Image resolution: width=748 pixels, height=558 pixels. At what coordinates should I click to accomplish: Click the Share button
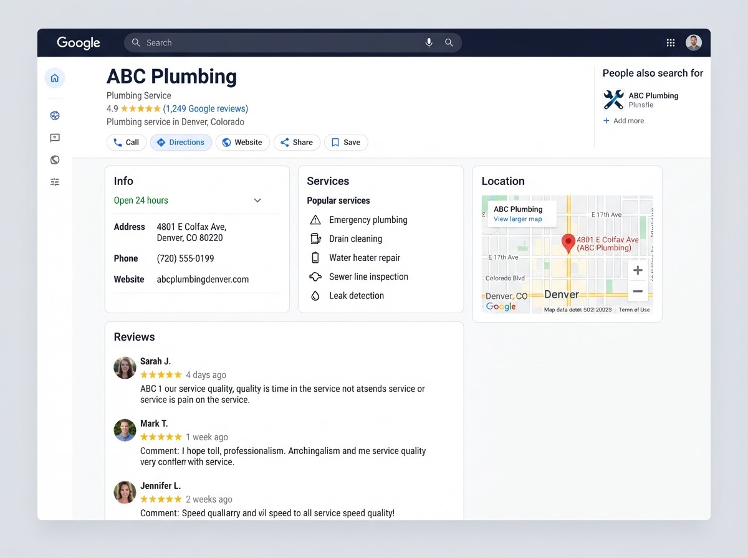point(297,143)
